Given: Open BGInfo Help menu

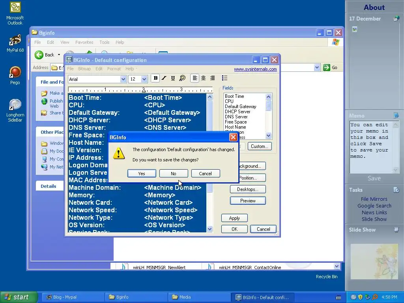Looking at the screenshot, I should click(129, 69).
